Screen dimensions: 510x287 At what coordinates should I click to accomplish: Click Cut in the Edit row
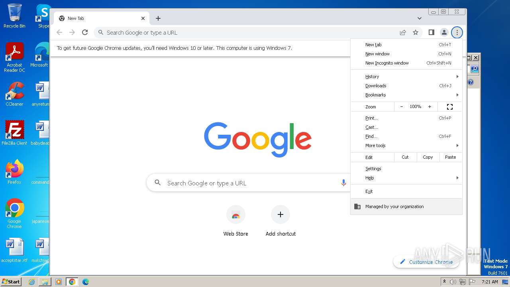click(x=405, y=157)
